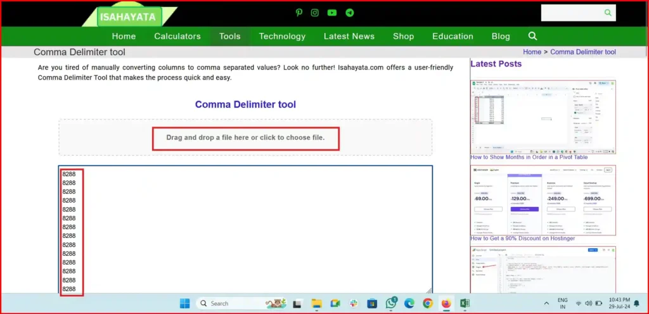Screen dimensions: 649x314
Task: Show hidden system tray icons
Action: (x=546, y=303)
